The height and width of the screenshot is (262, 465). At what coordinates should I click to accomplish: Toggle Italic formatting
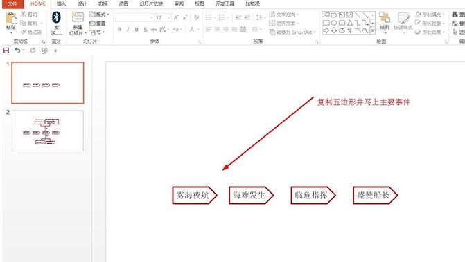[x=128, y=29]
